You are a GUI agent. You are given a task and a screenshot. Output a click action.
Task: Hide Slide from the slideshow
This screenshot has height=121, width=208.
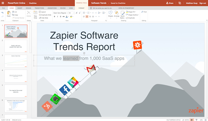[43, 18]
